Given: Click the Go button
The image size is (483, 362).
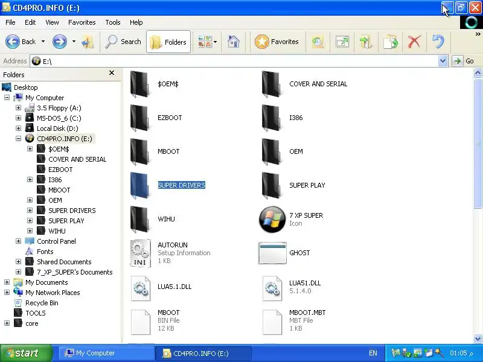Looking at the screenshot, I should 464,61.
